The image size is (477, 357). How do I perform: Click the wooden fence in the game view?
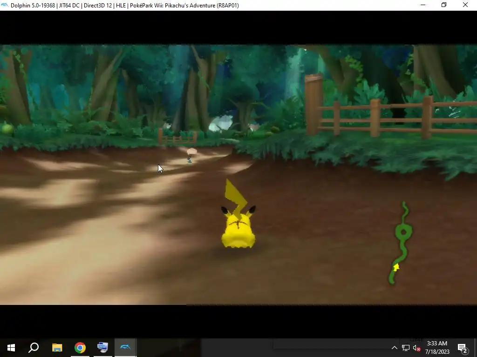[391, 118]
